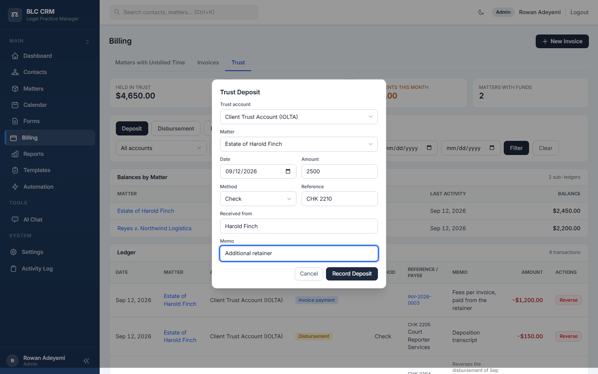Cancel the Trust Deposit dialog
Screen dimensions: 598x374
pyautogui.click(x=309, y=273)
